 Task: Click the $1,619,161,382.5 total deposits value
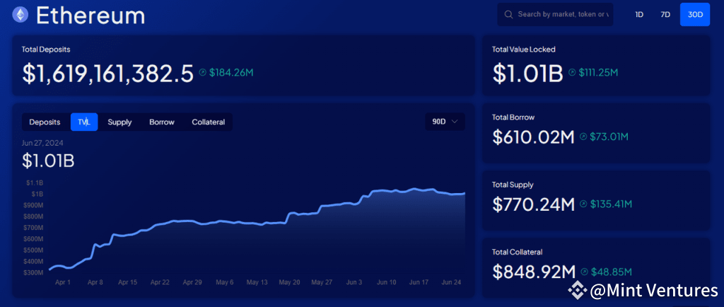tap(107, 74)
